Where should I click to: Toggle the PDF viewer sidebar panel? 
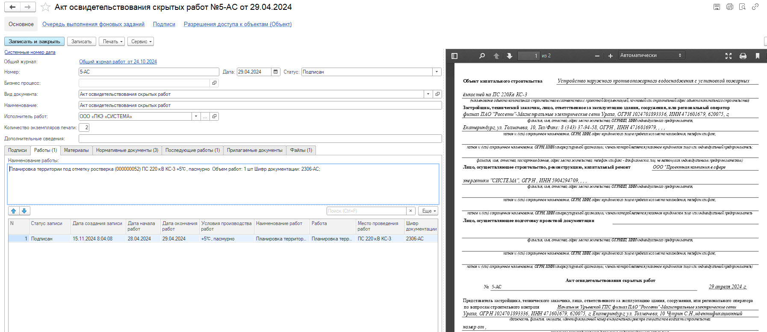[454, 56]
